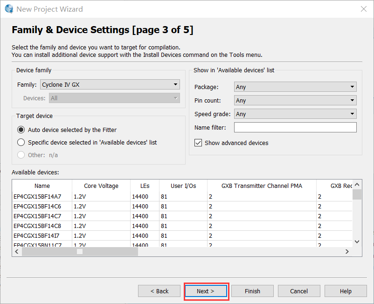Open the Package dropdown

pos(295,87)
